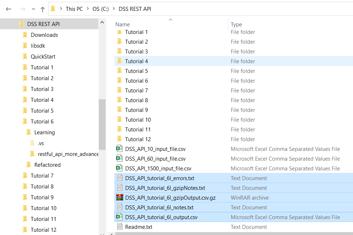Image resolution: width=353 pixels, height=235 pixels.
Task: Click Tutorial 1 folder icon in file list
Action: (x=120, y=32)
